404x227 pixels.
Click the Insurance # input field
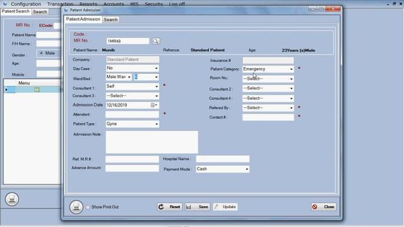click(x=268, y=61)
